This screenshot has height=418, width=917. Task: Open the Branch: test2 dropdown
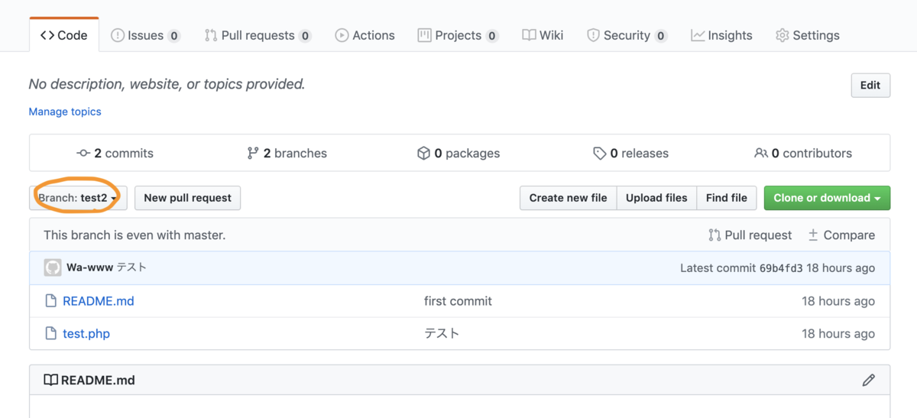(x=78, y=198)
